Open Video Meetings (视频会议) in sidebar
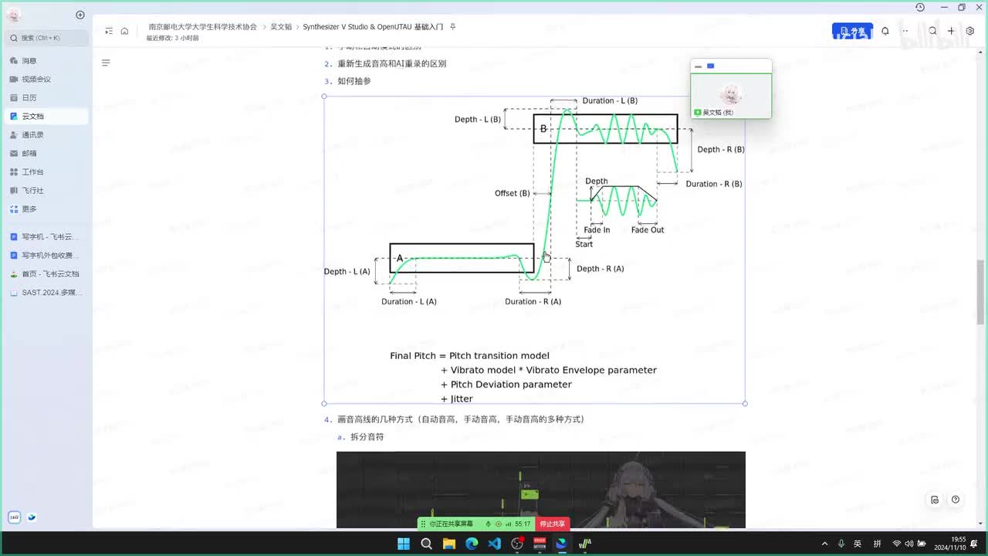The height and width of the screenshot is (556, 988). (45, 79)
